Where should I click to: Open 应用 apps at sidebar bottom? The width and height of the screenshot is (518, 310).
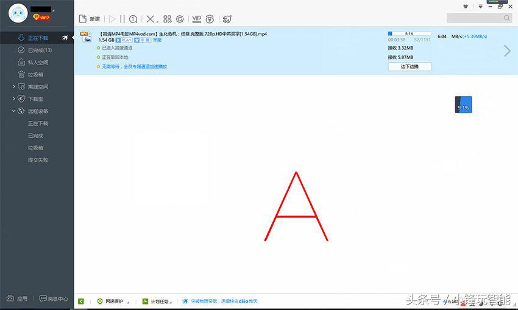17,298
